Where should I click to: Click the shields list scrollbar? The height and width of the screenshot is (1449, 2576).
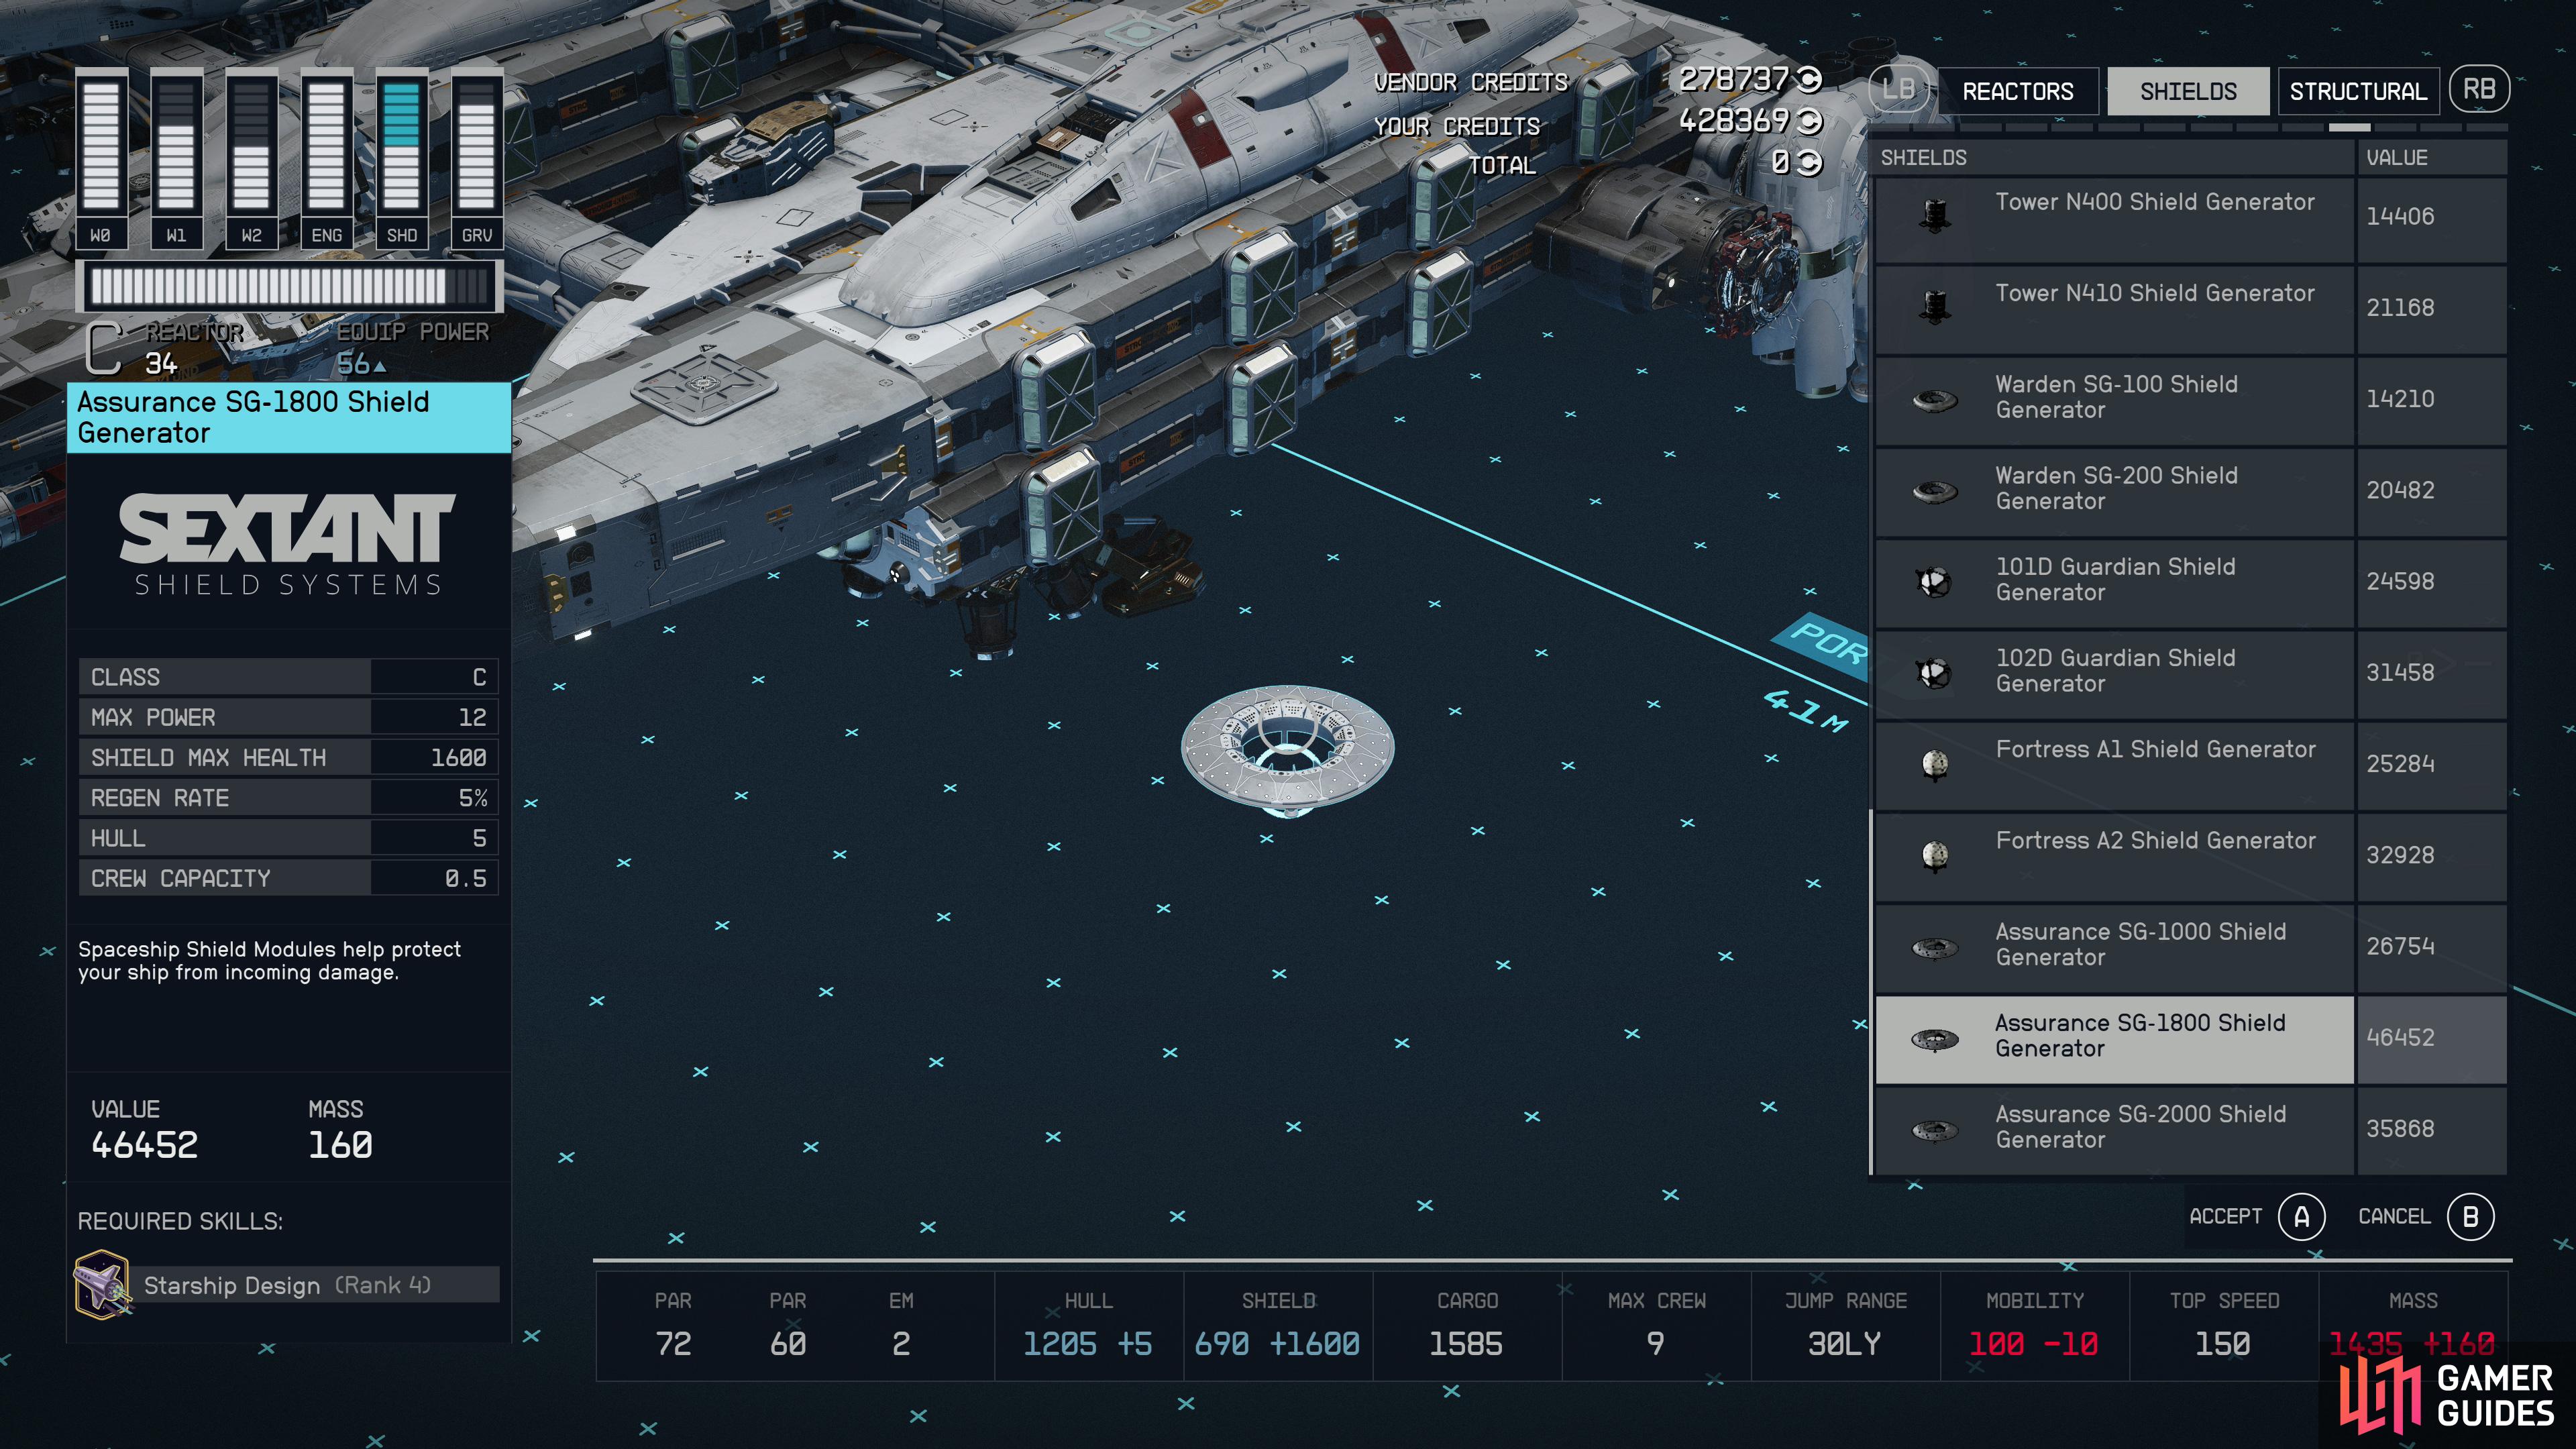point(1871,992)
